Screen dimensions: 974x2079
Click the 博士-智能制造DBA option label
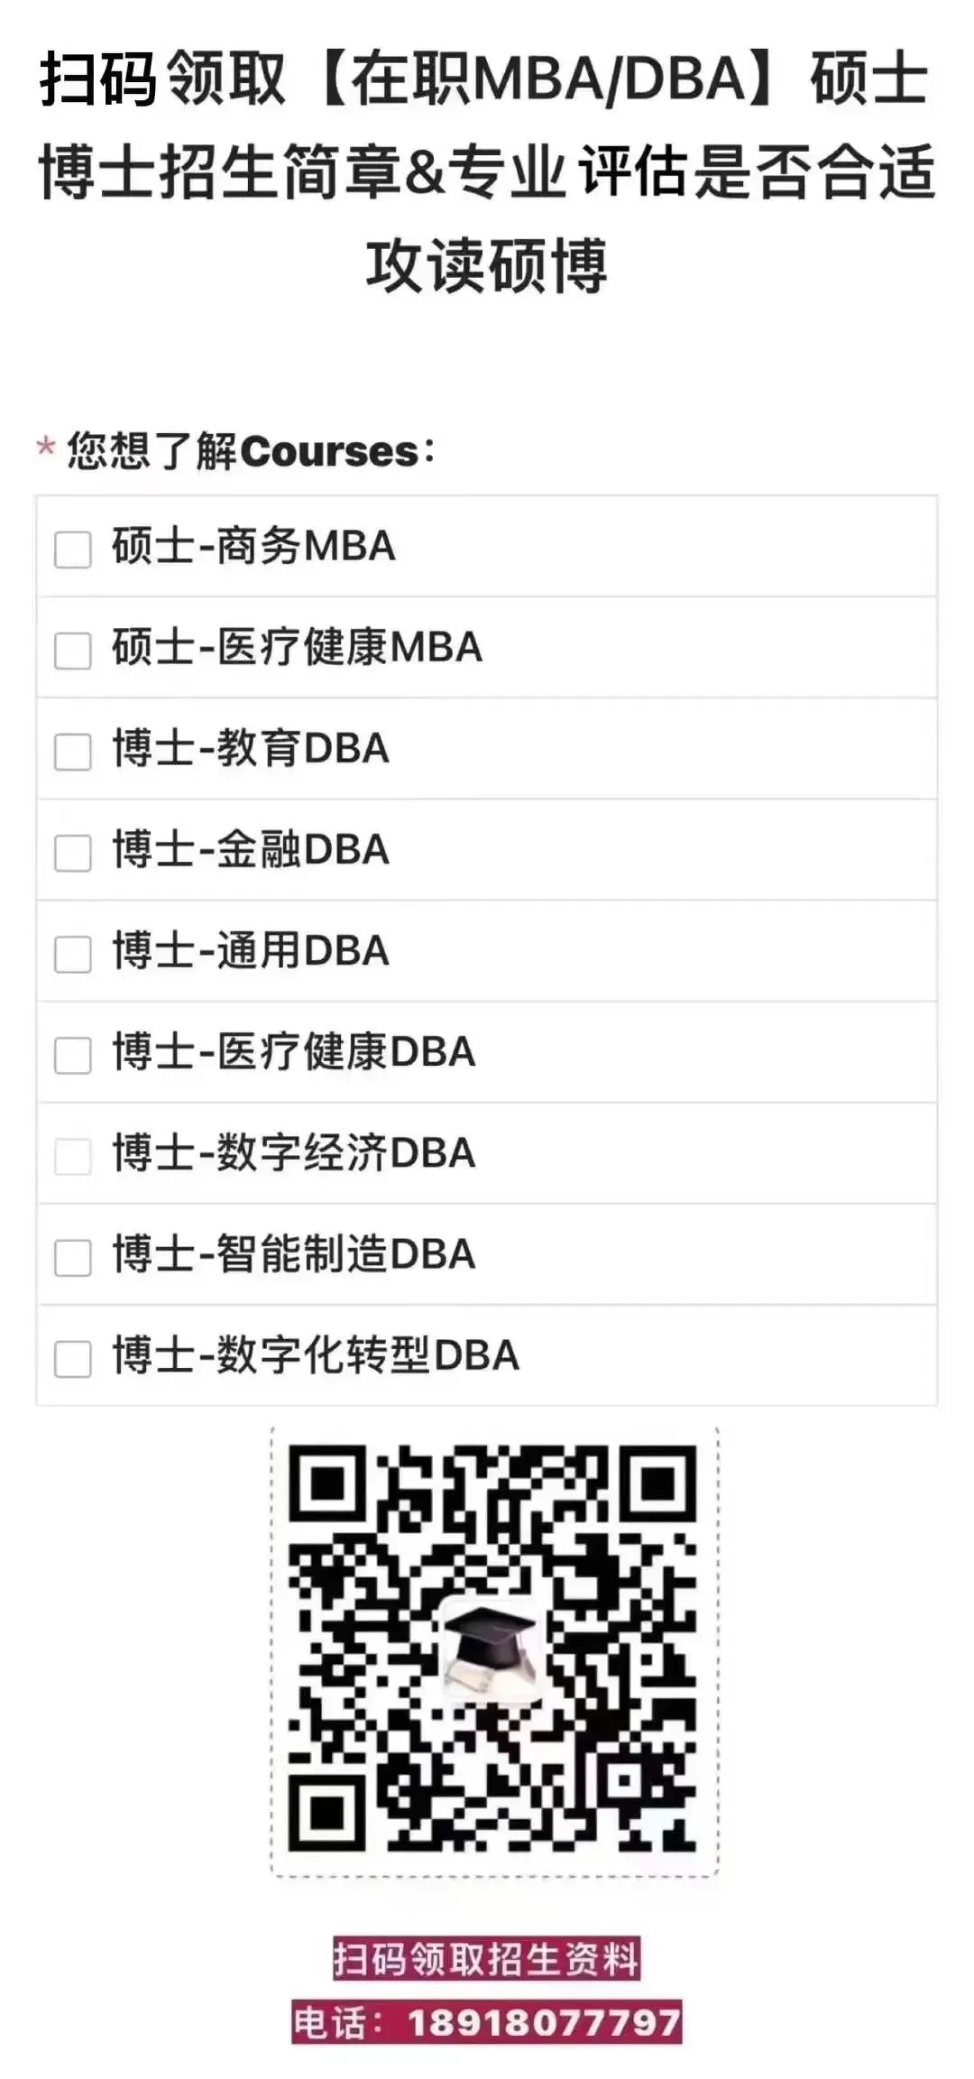click(294, 1254)
